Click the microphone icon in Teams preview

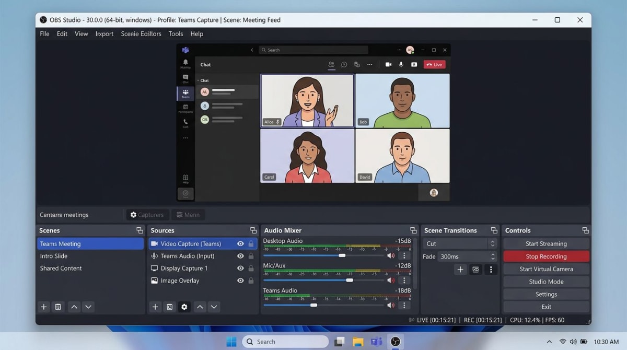coord(401,65)
